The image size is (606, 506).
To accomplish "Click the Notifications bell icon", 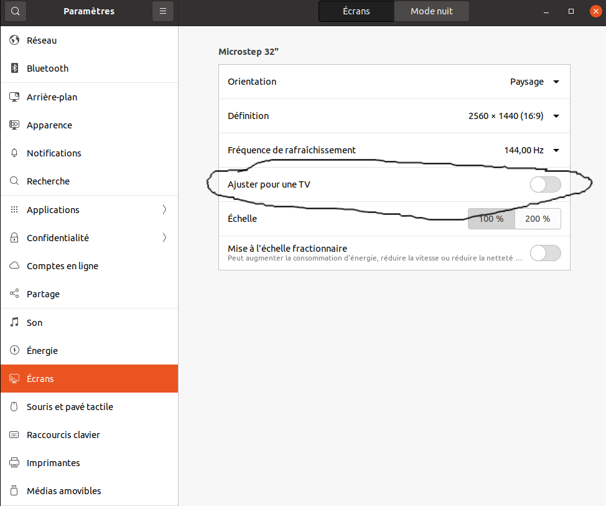I will coord(14,153).
